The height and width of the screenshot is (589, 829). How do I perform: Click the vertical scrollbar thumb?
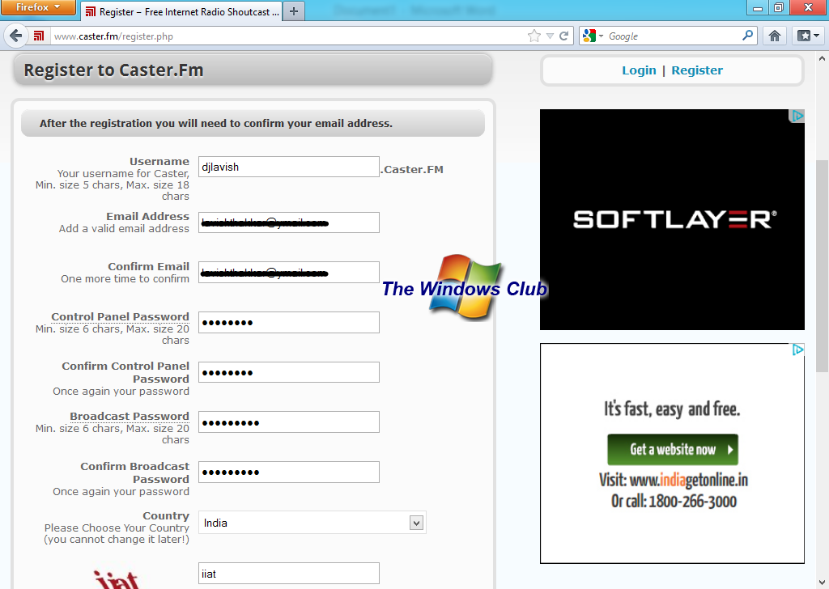coord(823,266)
